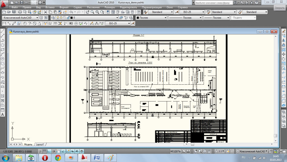Image resolution: width=287 pixels, height=162 pixels.
Task: Pick the Rectangle drawing tool
Action: click(x=3, y=50)
